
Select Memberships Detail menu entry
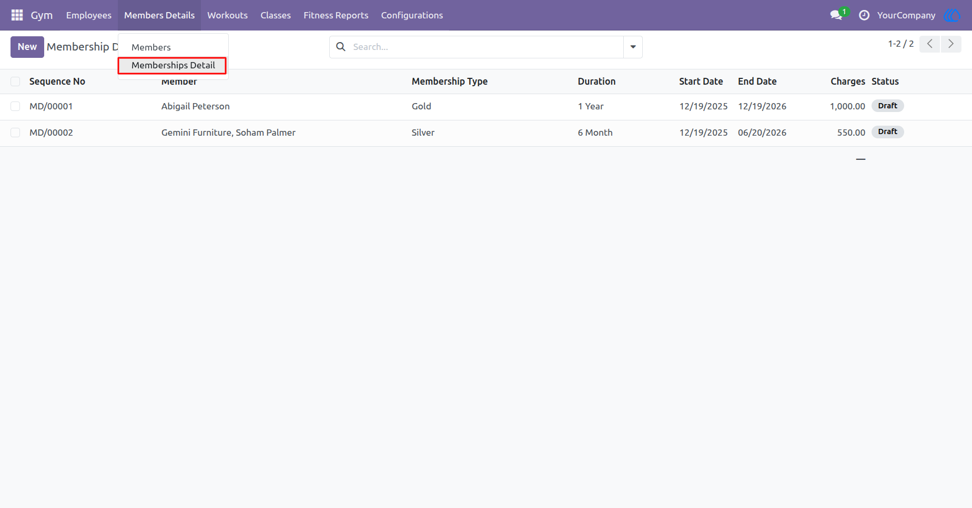[173, 65]
